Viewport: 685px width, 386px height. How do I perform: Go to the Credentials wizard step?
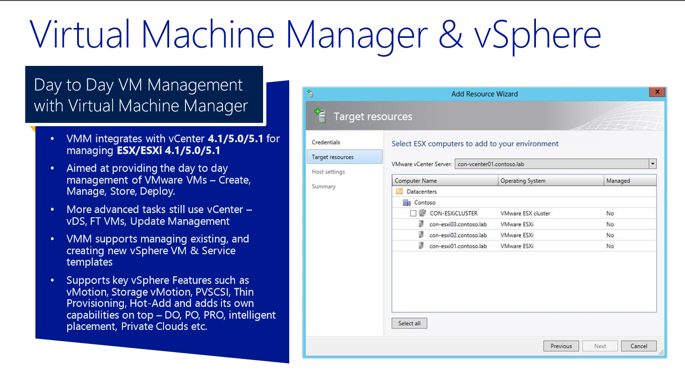coord(326,142)
